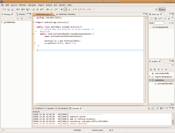
Task: Click the New Java Project toolbar icon
Action: click(33, 10)
